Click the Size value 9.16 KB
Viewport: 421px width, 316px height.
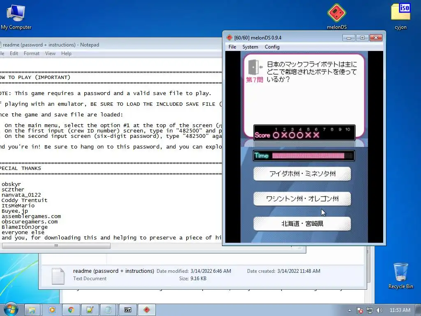coord(199,279)
